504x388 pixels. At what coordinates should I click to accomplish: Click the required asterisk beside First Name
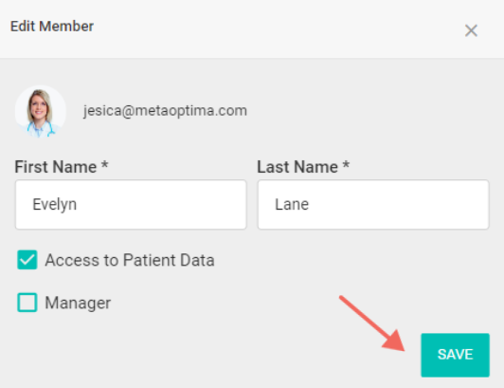point(104,164)
